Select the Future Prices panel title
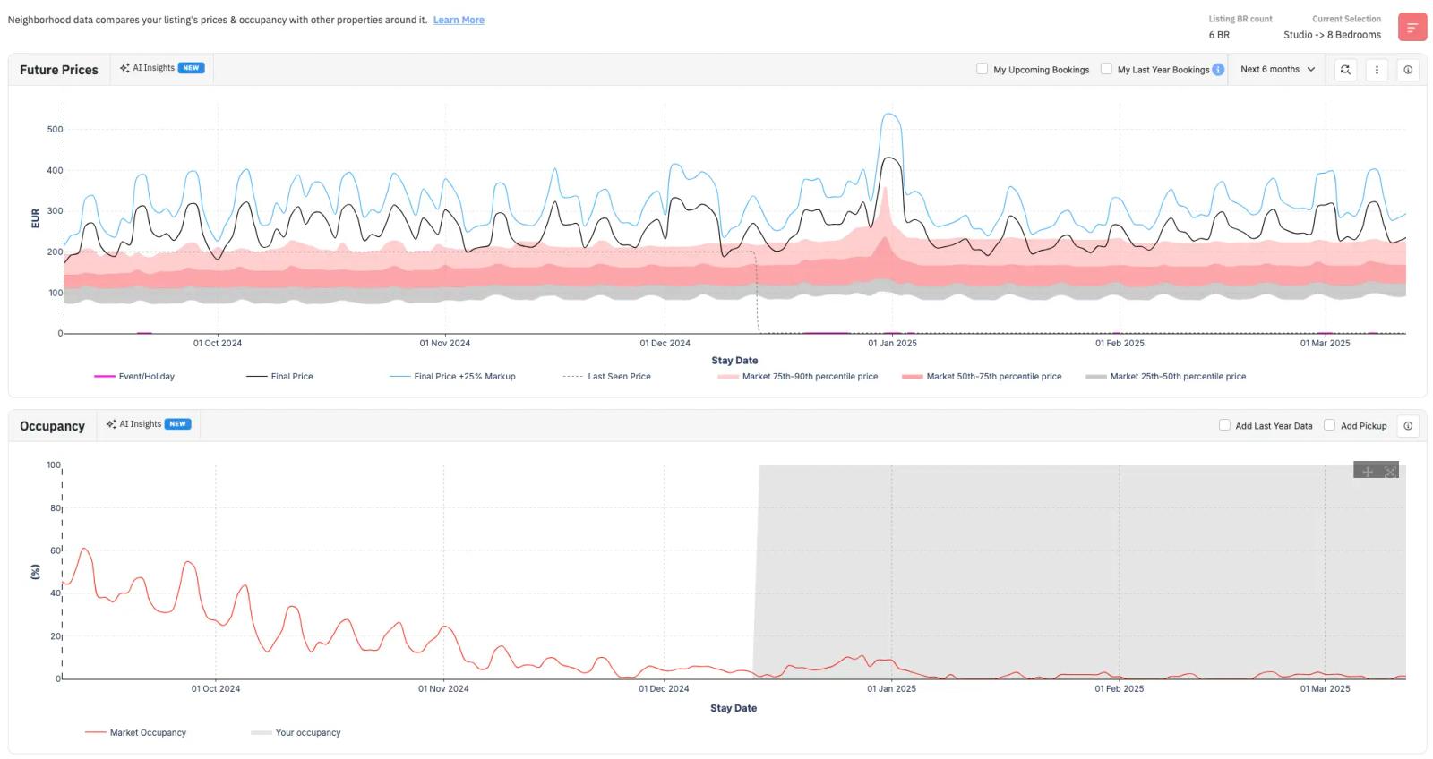Screen dimensions: 1433x759 click(59, 70)
